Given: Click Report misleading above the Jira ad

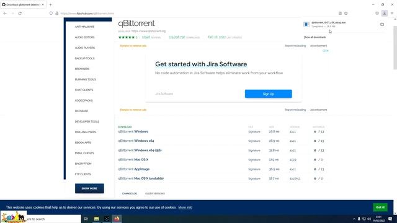Looking at the screenshot, I should (x=295, y=46).
